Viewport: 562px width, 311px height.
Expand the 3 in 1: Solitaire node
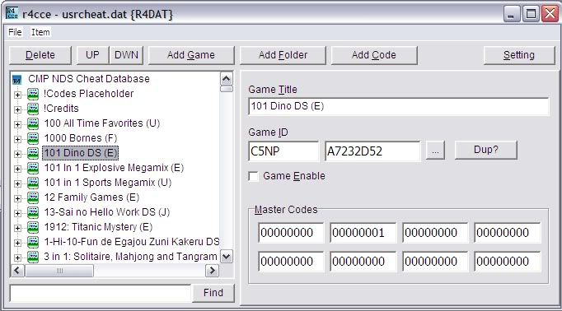(17, 258)
